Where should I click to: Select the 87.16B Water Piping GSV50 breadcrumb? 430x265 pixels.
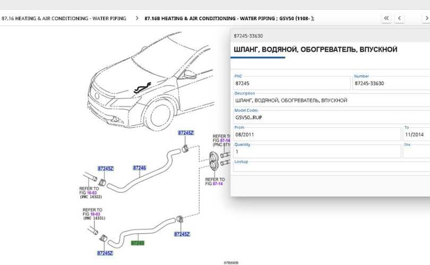click(229, 19)
